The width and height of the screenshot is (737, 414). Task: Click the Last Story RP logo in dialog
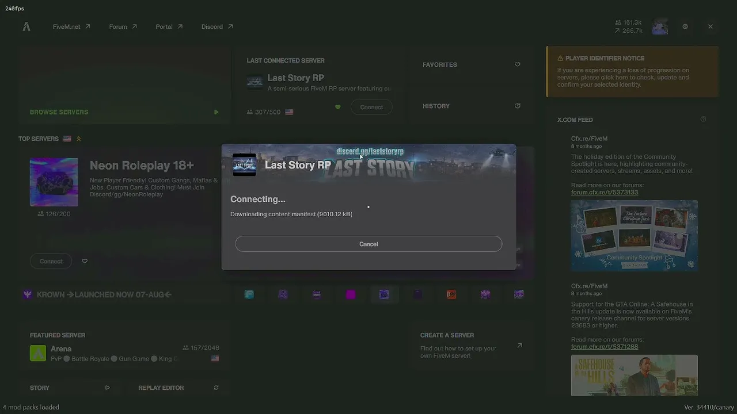(244, 165)
